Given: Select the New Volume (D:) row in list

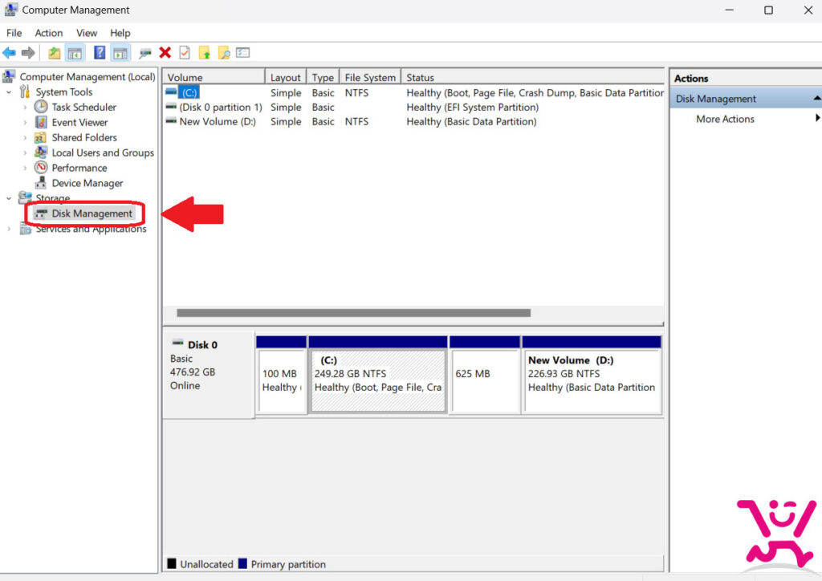Looking at the screenshot, I should 413,121.
